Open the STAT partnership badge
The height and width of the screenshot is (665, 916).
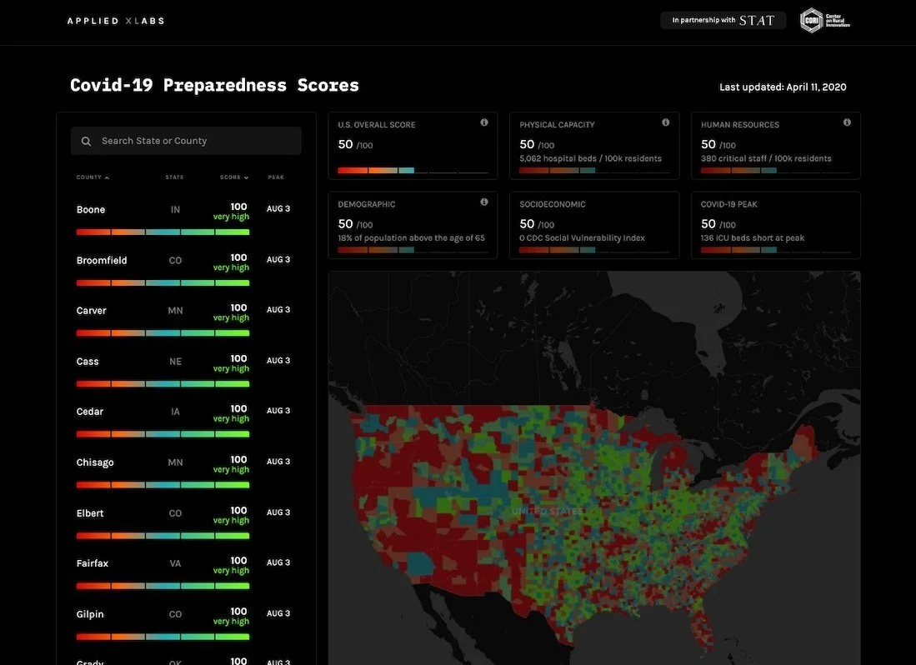point(723,21)
